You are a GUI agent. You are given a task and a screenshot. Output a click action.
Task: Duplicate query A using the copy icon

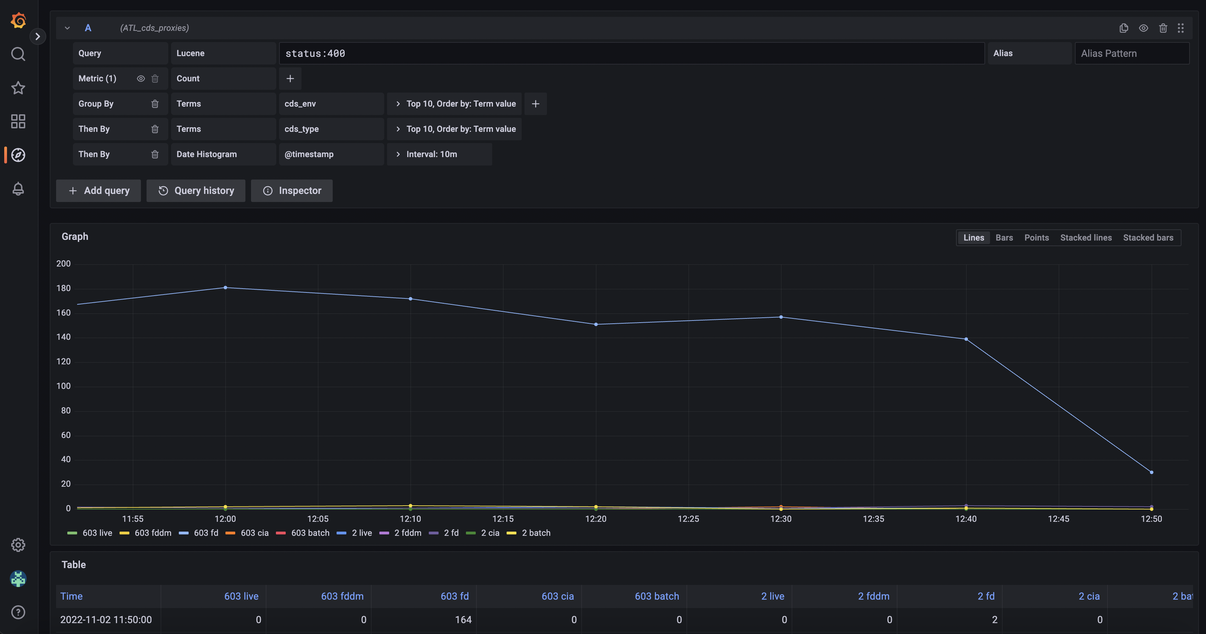click(x=1124, y=28)
